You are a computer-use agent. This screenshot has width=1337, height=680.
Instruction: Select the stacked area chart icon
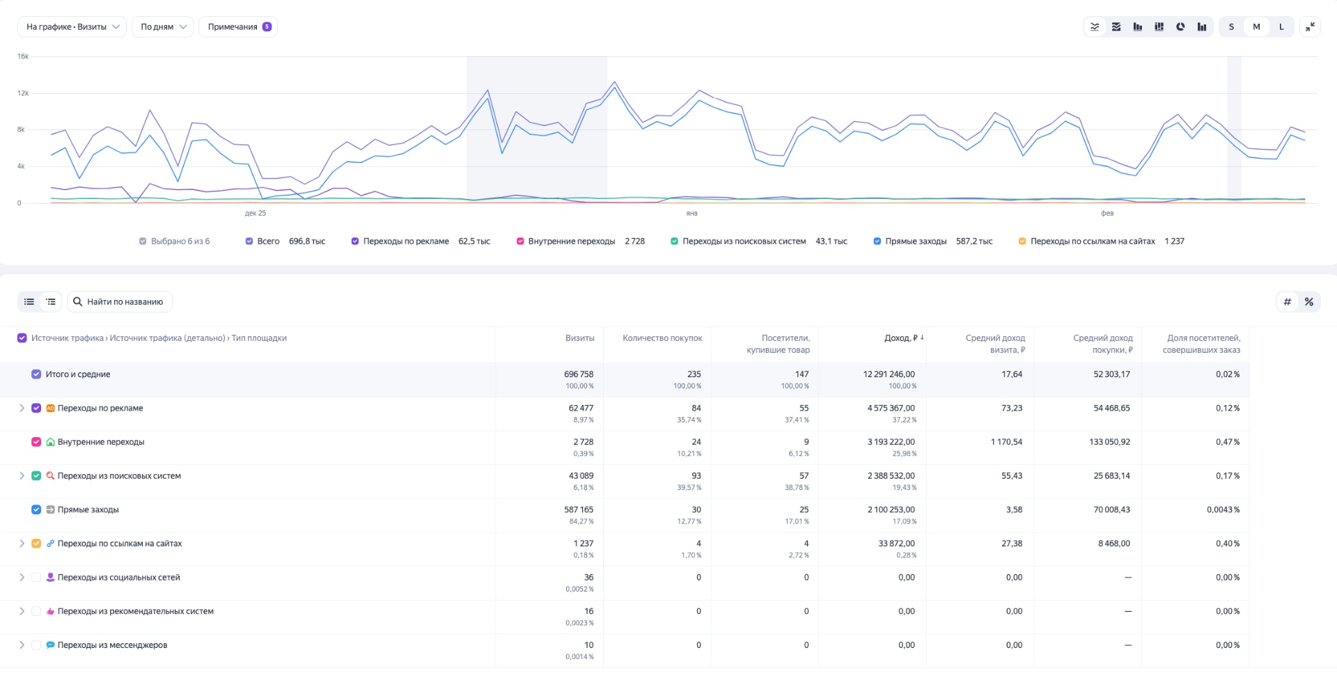(x=1116, y=27)
